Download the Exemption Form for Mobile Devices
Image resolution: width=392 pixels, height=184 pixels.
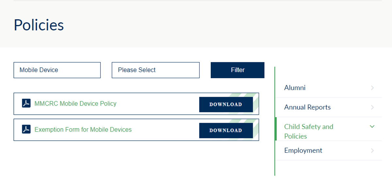coord(226,131)
